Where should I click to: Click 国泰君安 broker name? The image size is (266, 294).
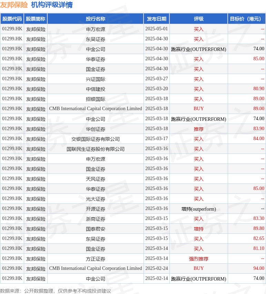[96, 229]
